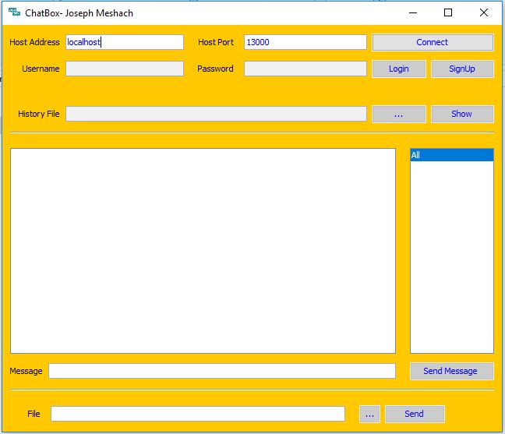Click the Connect button
The height and width of the screenshot is (434, 505).
coord(433,42)
